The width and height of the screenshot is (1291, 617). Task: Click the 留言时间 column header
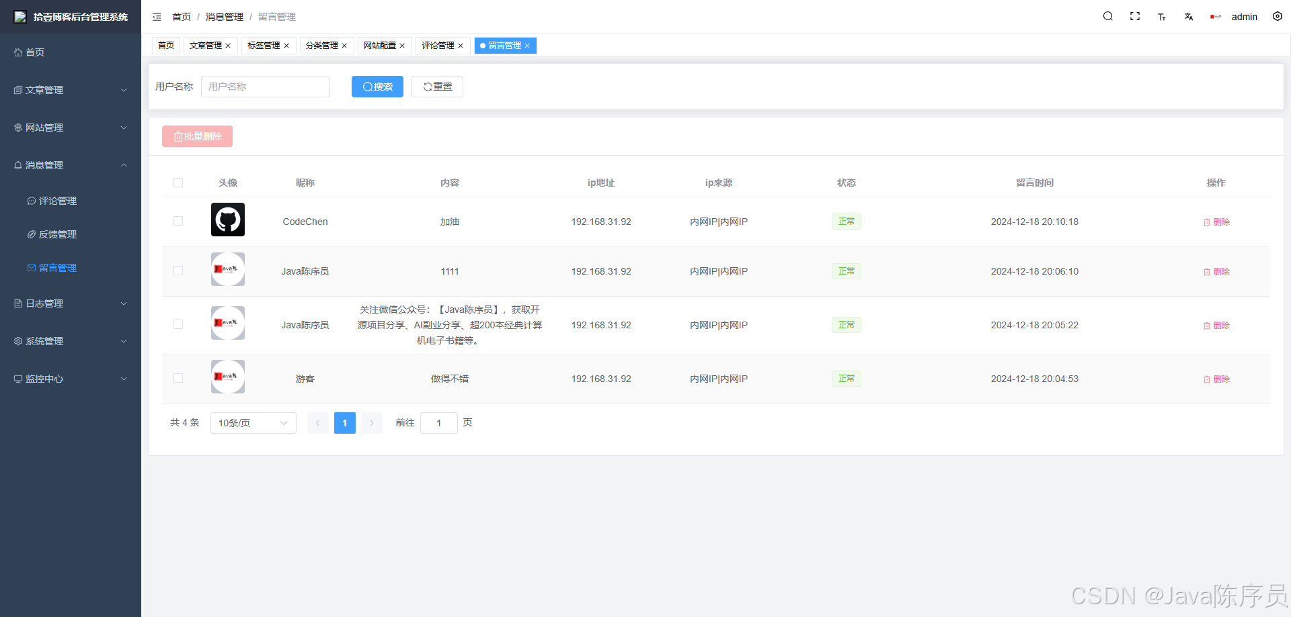[x=1035, y=183]
